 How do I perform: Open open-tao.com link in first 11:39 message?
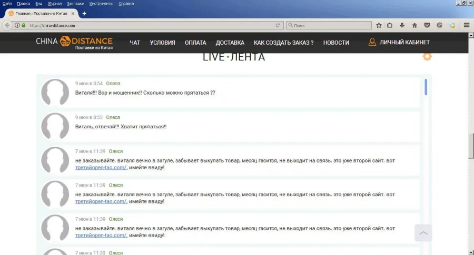click(101, 168)
